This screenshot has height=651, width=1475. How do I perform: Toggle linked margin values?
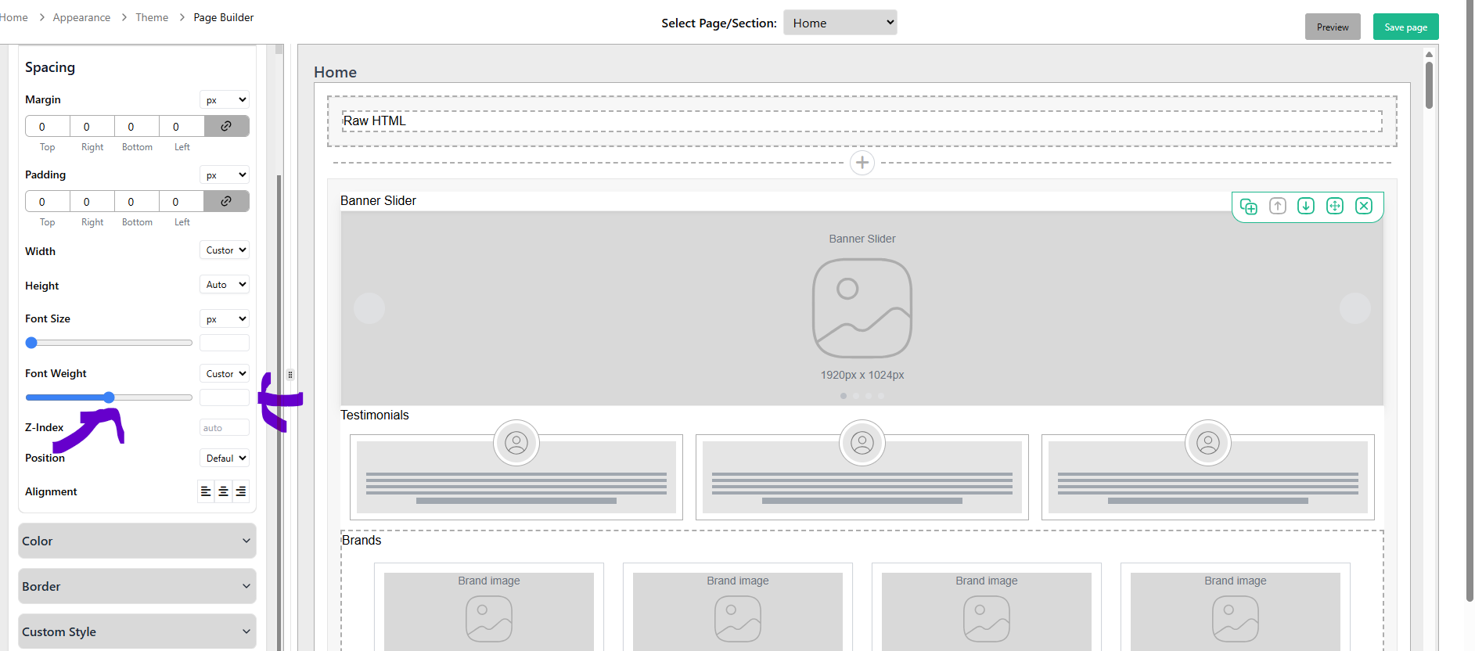click(x=227, y=126)
